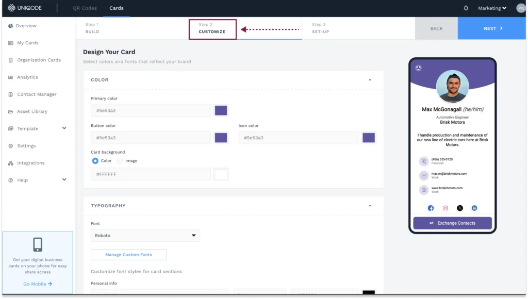
Task: Click the Next button
Action: [x=491, y=29]
